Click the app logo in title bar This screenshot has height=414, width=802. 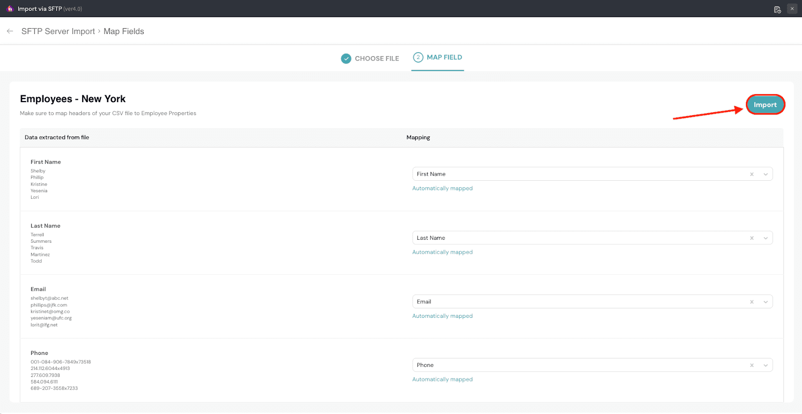point(10,9)
